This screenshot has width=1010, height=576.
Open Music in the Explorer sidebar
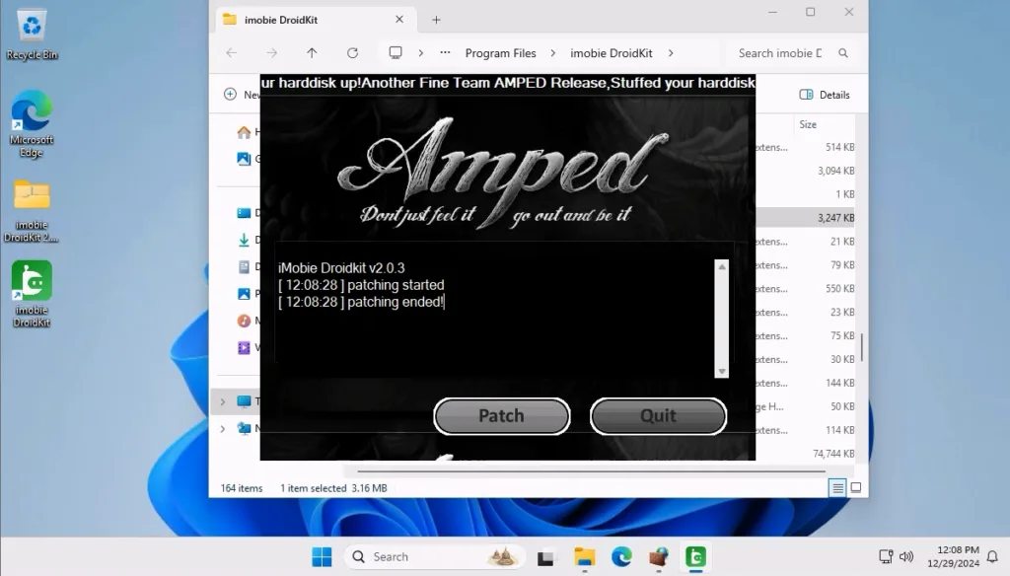pyautogui.click(x=245, y=321)
